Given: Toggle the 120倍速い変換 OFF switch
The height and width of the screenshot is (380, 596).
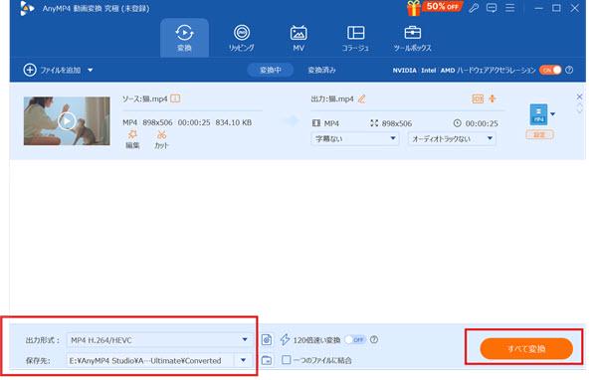Looking at the screenshot, I should 356,340.
